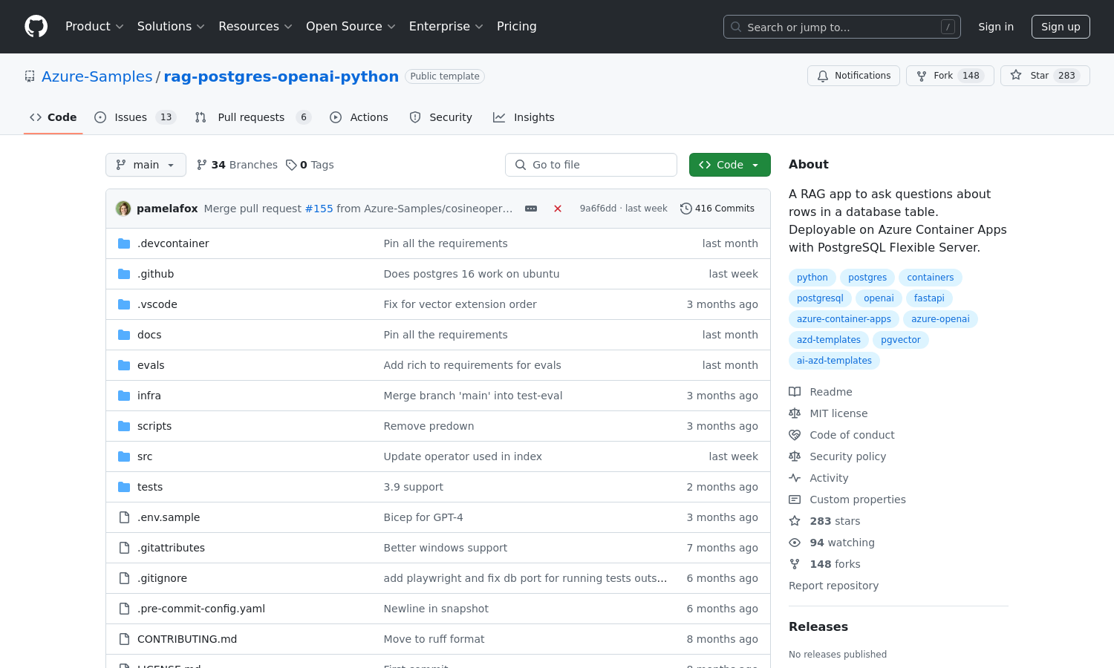Screen dimensions: 1114x668
Task: Click the Sign up button
Action: point(1060,27)
